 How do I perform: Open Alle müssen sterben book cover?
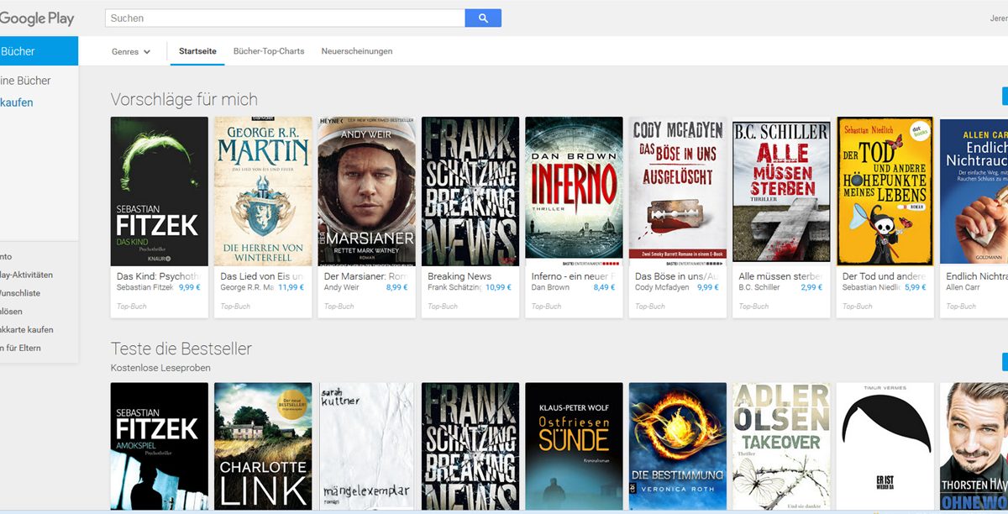[782, 191]
